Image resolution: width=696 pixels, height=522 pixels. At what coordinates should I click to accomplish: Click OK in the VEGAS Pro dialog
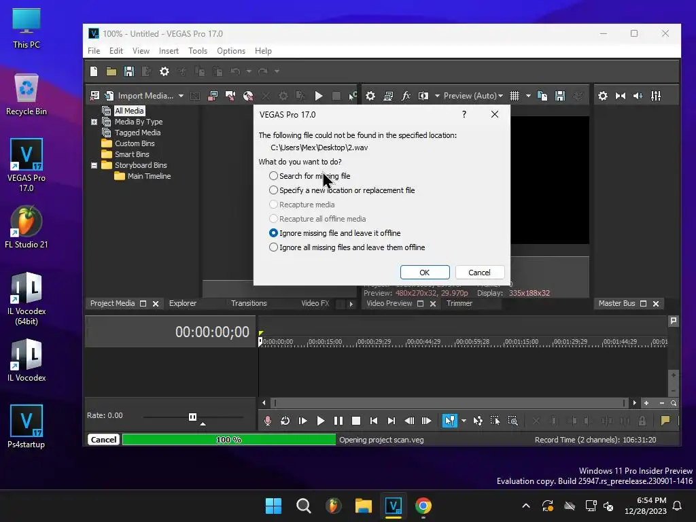pos(425,272)
